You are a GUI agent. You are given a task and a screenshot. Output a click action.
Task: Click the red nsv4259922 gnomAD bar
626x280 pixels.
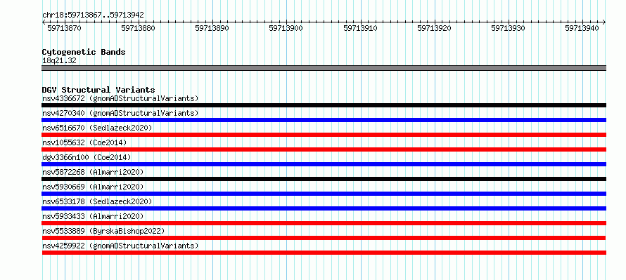point(324,253)
